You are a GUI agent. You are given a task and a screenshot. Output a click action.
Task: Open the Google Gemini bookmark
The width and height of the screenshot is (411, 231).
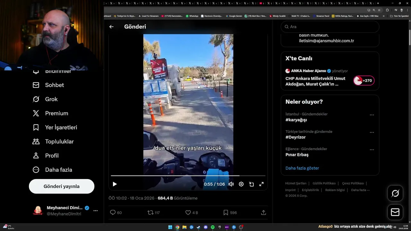point(234,16)
